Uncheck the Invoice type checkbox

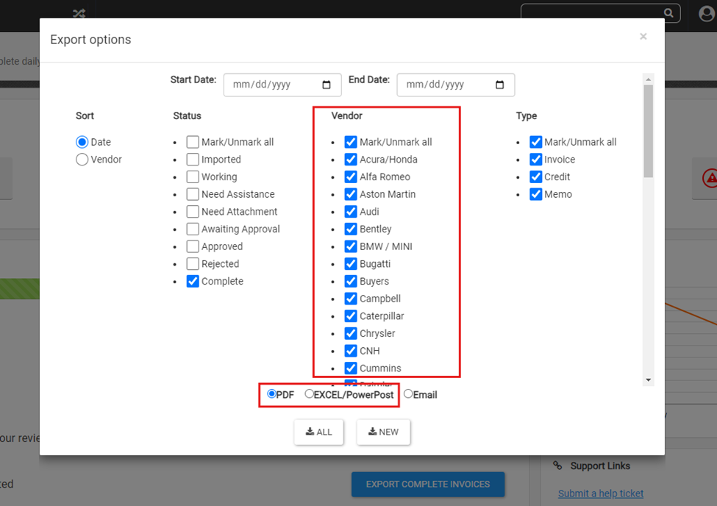(535, 159)
